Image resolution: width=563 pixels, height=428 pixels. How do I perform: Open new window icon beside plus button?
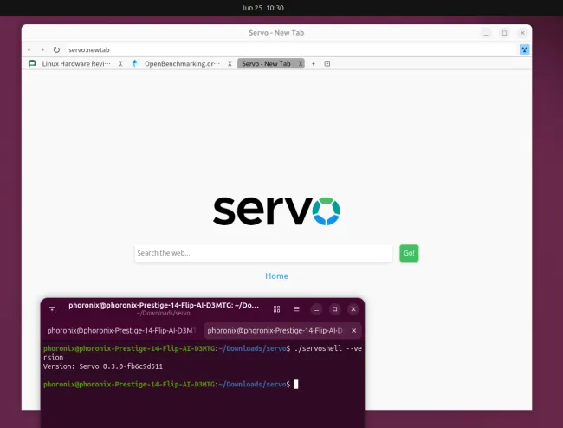(327, 63)
